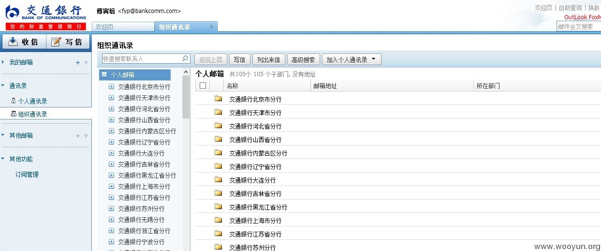Click the 组织通讯录 group icon
The height and width of the screenshot is (251, 601).
coord(14,114)
